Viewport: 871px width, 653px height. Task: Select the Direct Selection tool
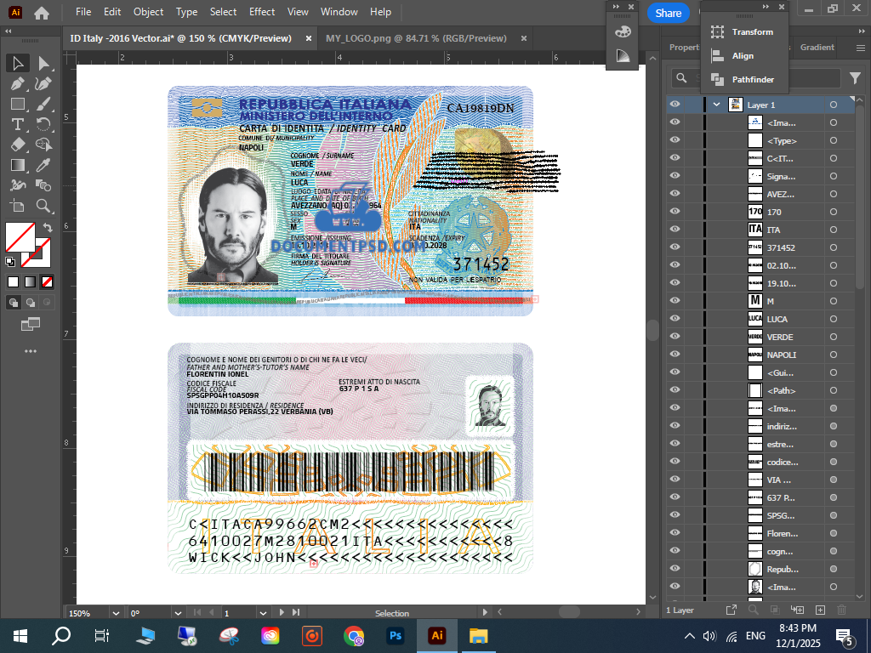pos(43,64)
